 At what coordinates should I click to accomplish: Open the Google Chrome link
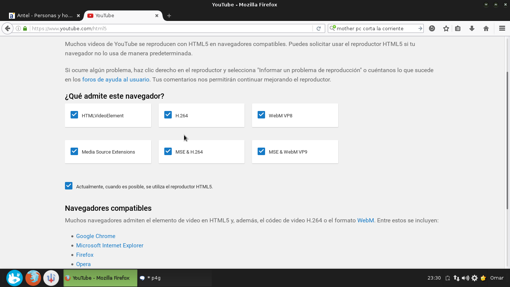[x=96, y=236]
